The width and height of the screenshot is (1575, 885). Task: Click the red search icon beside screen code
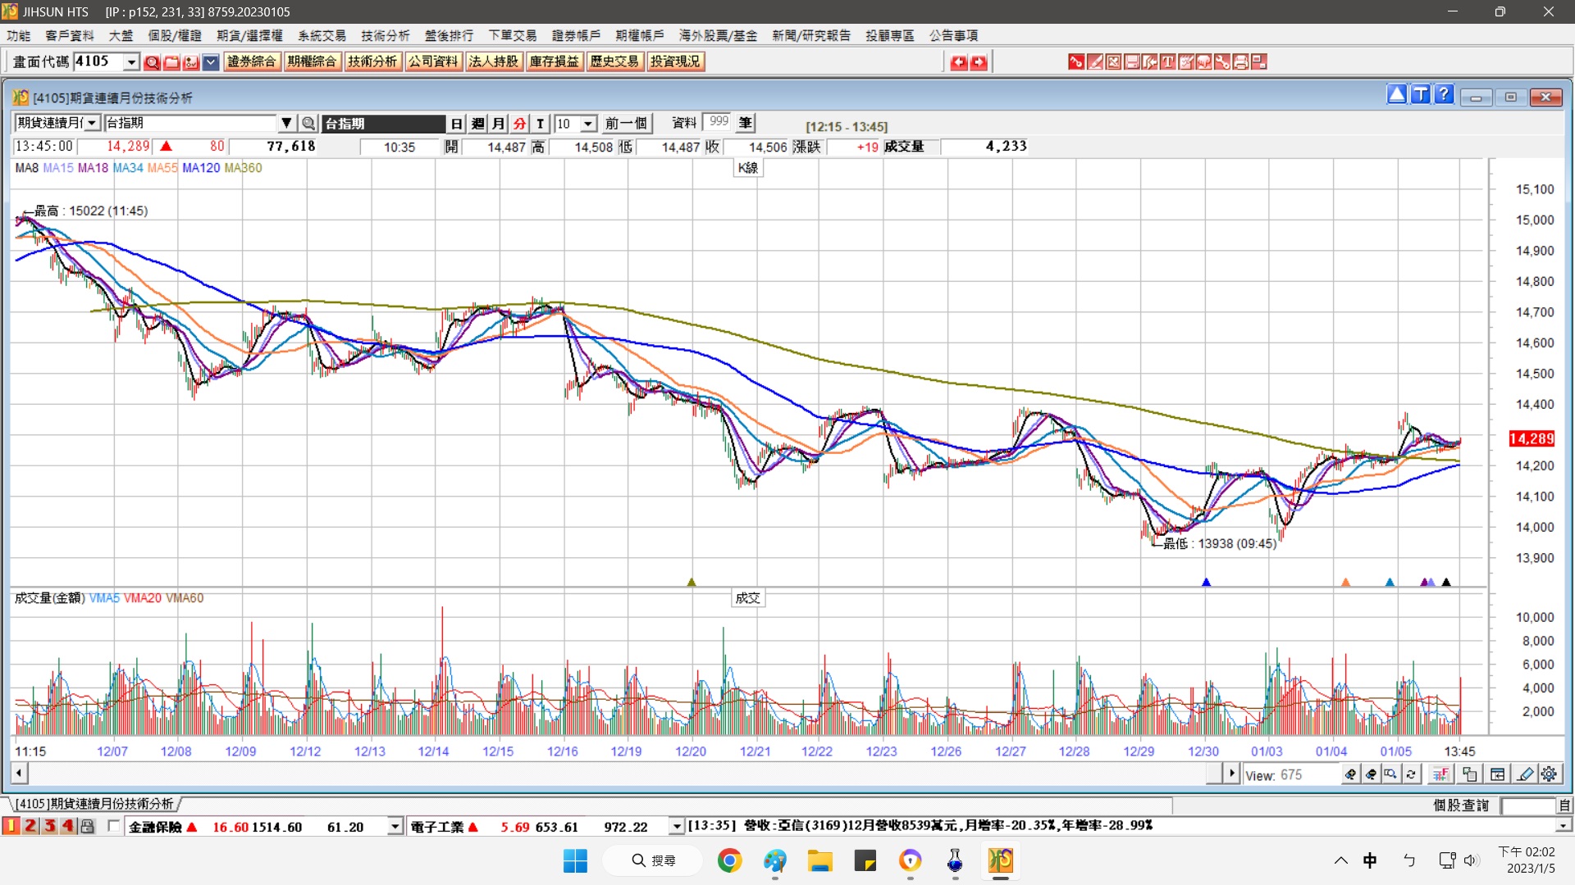pyautogui.click(x=152, y=62)
